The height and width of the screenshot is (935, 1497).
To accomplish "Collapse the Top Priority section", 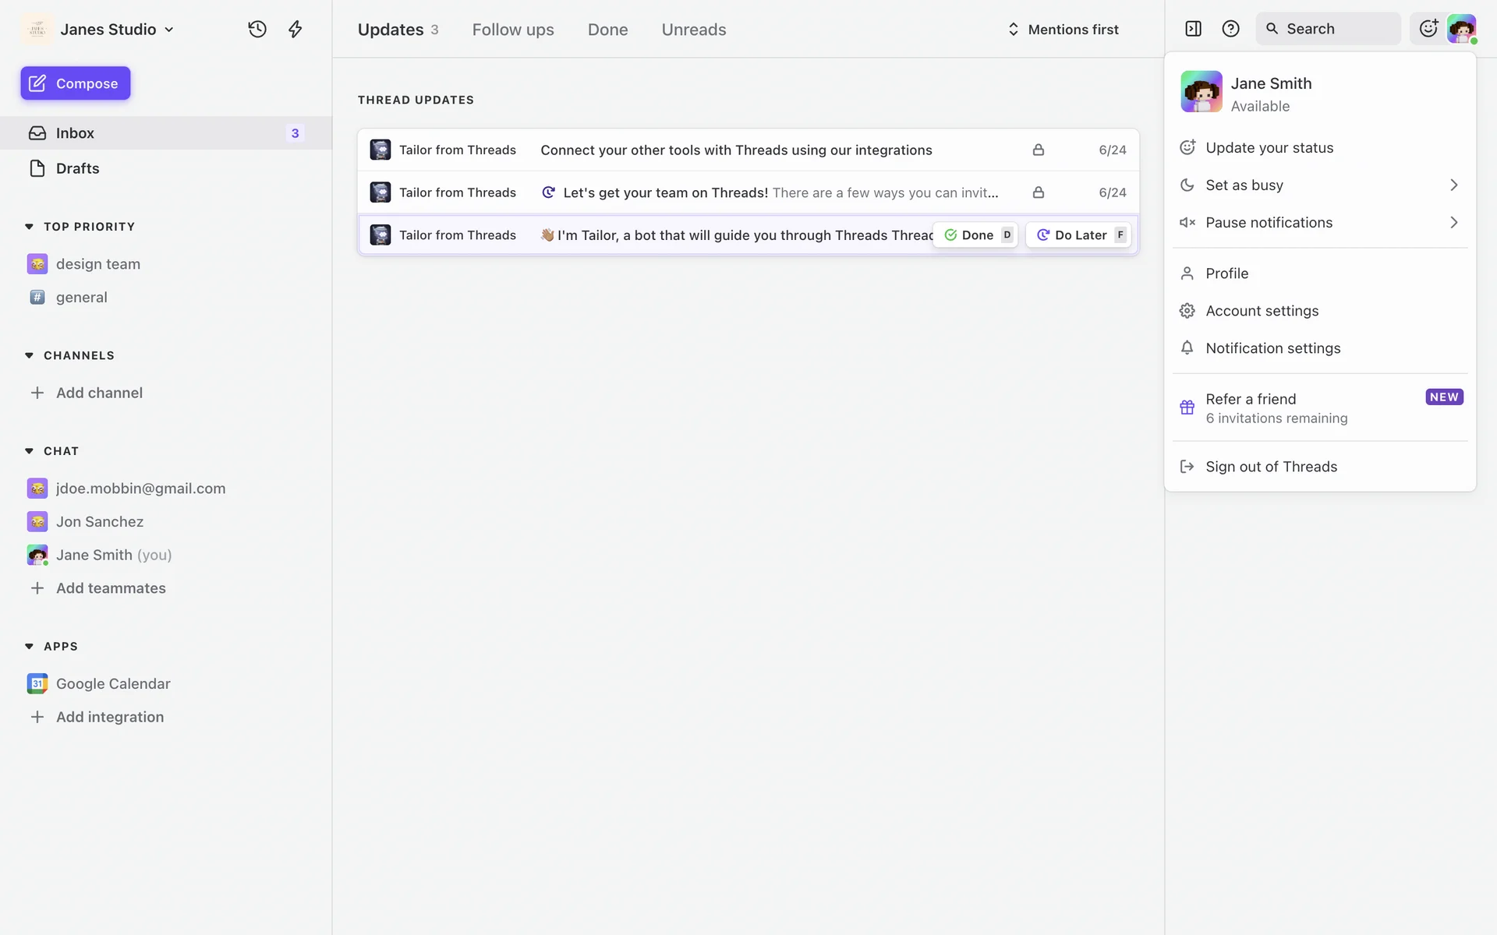I will (30, 227).
